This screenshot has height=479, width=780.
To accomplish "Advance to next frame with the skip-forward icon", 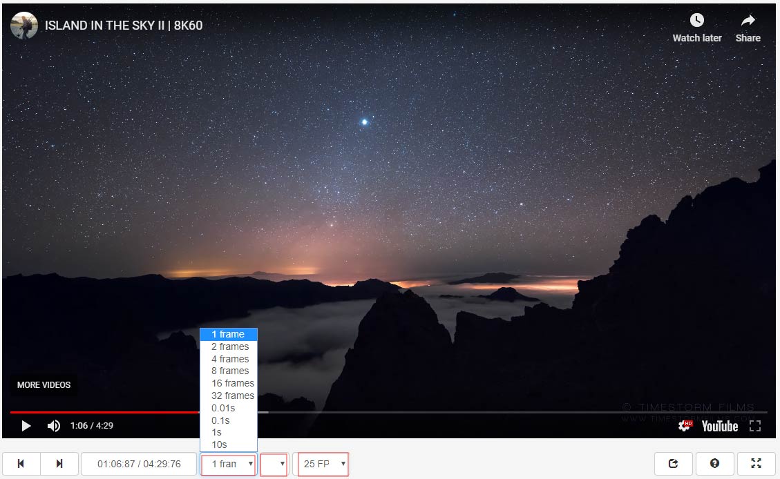I will pos(59,463).
